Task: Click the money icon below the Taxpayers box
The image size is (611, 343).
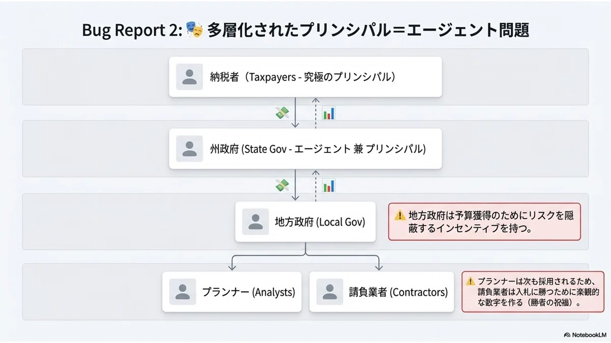Action: [x=282, y=113]
